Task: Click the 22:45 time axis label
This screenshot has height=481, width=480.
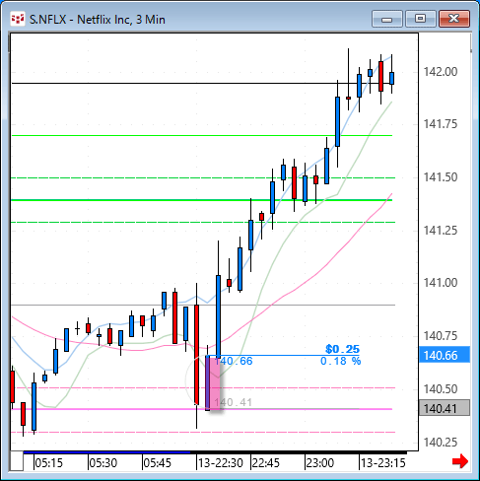Action: (265, 463)
